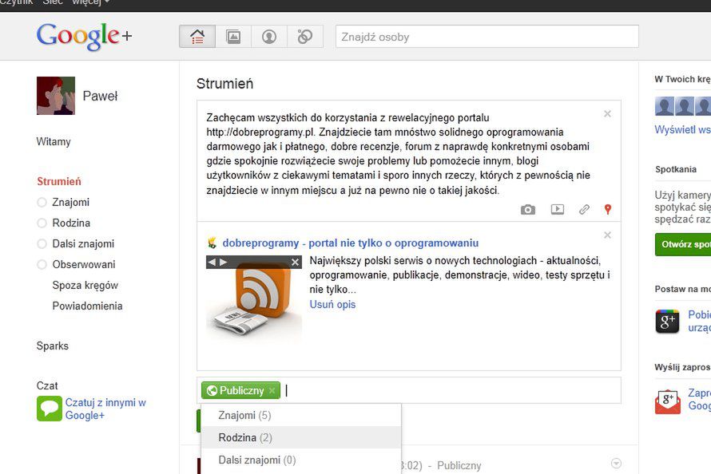Open the post options dropdown arrow
711x474 pixels.
tap(616, 463)
